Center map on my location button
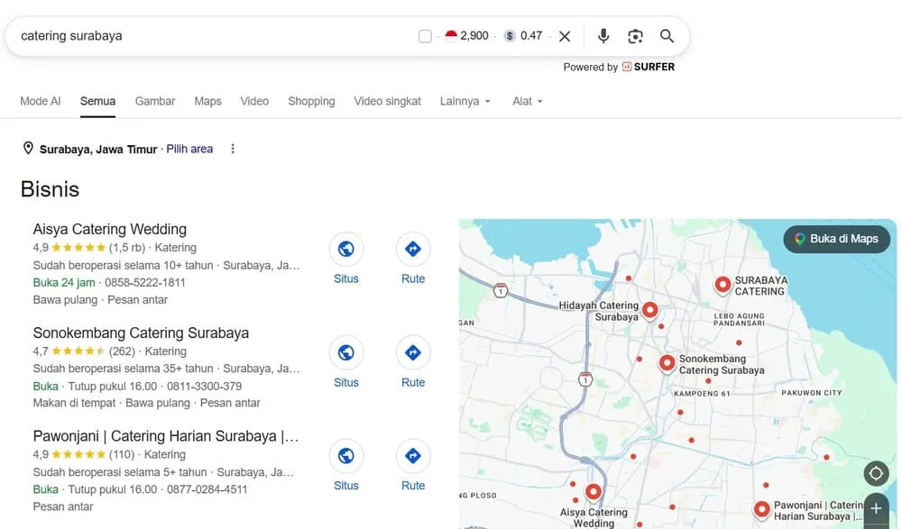Screen dimensions: 902x529 click(876, 473)
